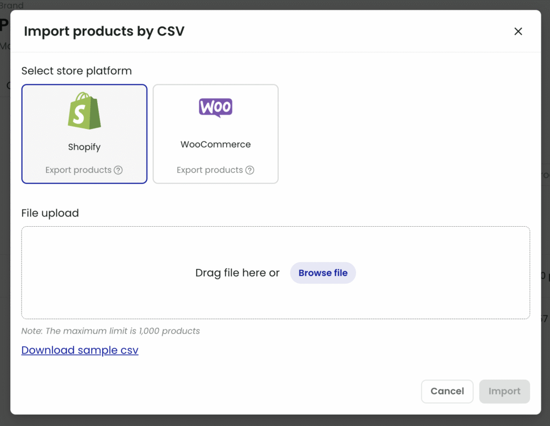Click the dashed file drop area
The image size is (550, 426).
coord(276,273)
